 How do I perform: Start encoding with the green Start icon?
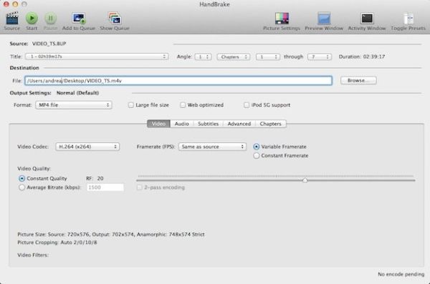[x=32, y=19]
